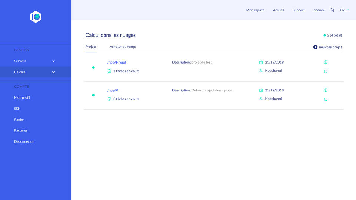Image resolution: width=356 pixels, height=200 pixels.
Task: Open Panier in sidebar
Action: click(19, 120)
